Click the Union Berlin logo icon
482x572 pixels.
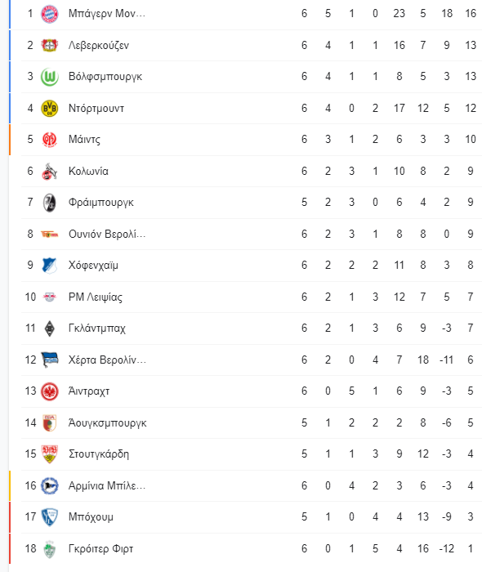pyautogui.click(x=49, y=235)
